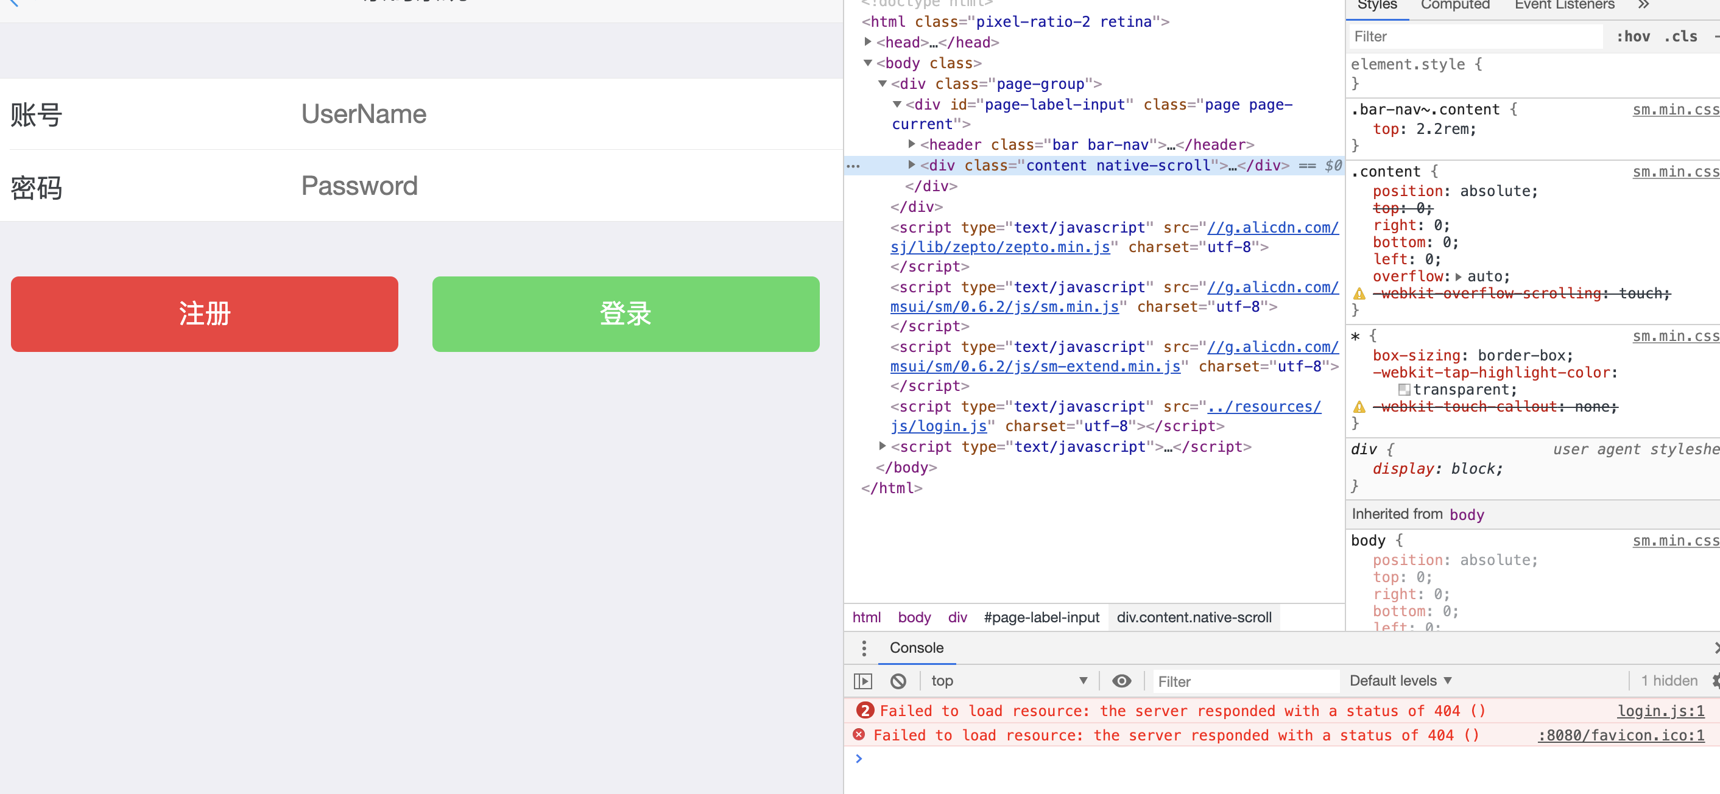Click the -webkit-overflow-scrolling warning icon
Viewport: 1720px width, 794px height.
point(1359,294)
